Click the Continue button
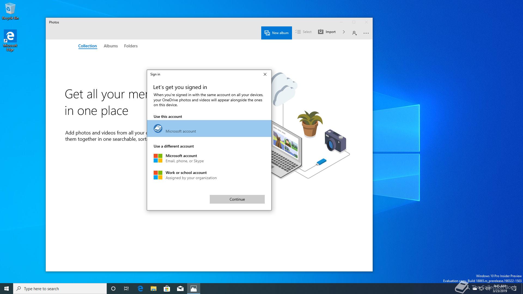The image size is (523, 294). point(237,199)
